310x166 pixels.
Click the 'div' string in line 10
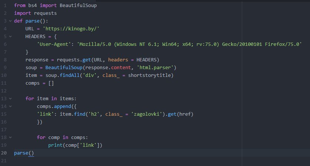click(x=89, y=75)
